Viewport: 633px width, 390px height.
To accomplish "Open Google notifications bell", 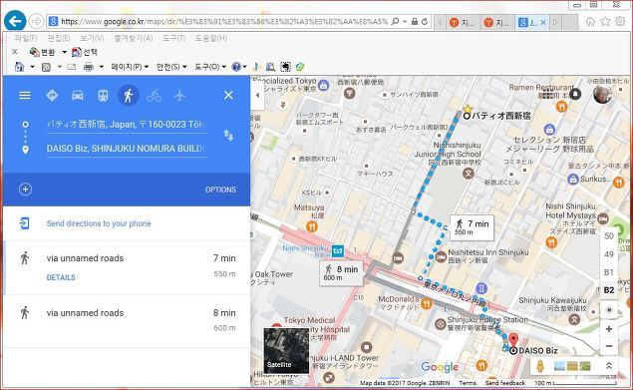I will 575,94.
